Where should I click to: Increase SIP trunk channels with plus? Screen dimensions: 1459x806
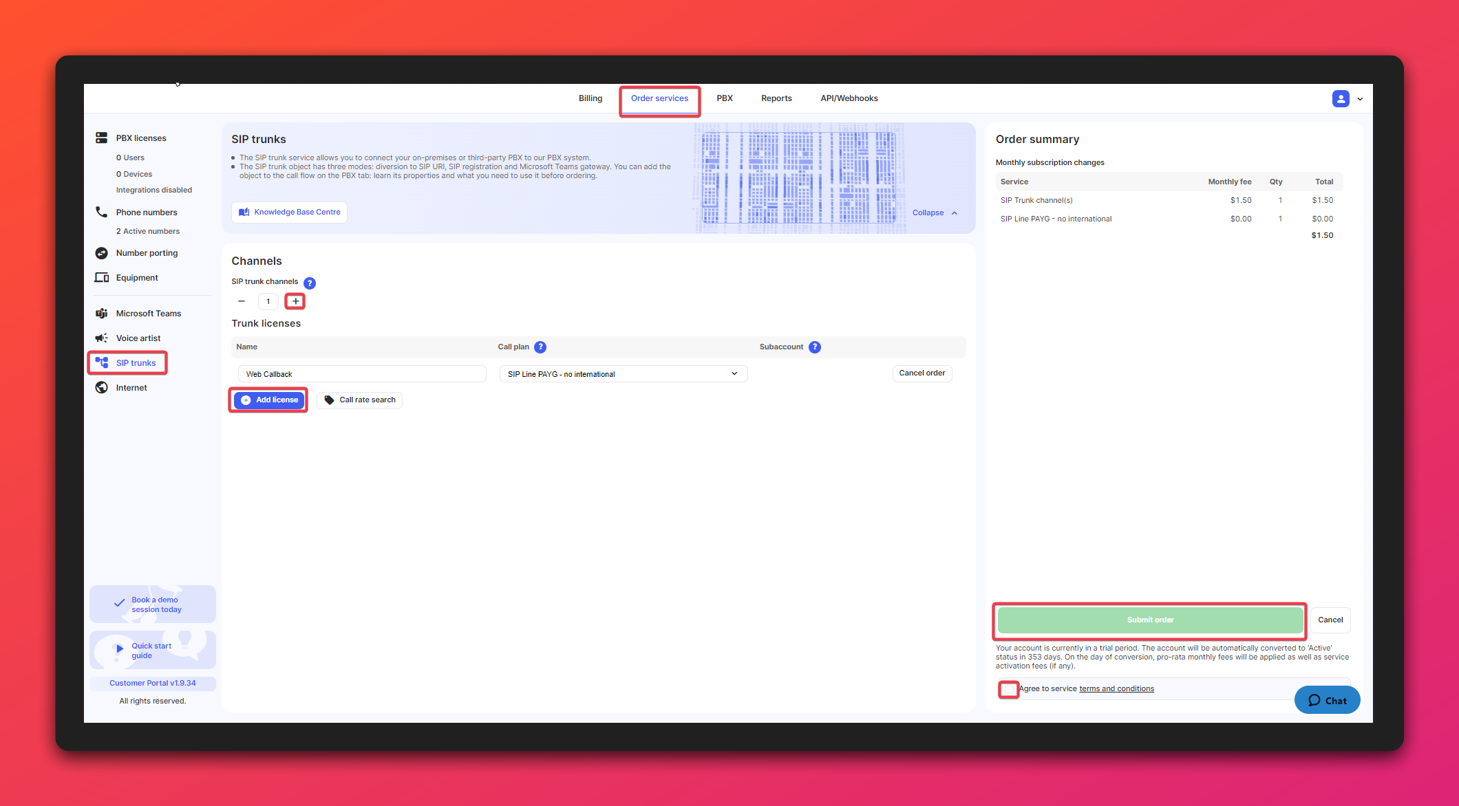pyautogui.click(x=295, y=301)
